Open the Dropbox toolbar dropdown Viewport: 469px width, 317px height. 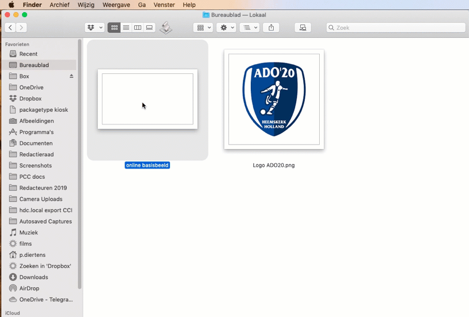coord(95,28)
